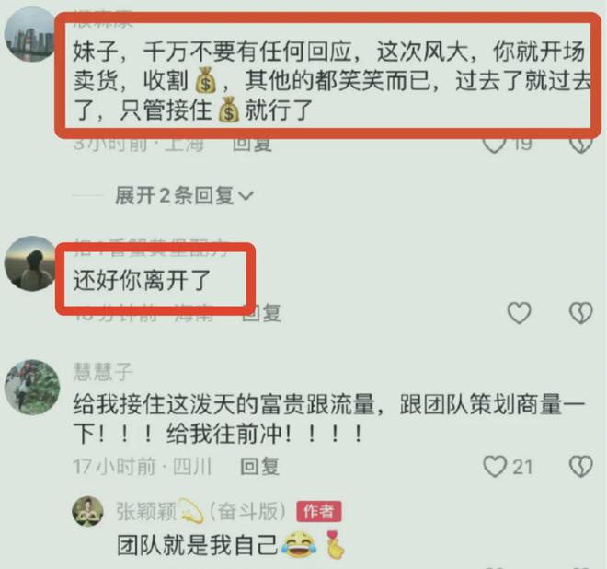Tap the red 作者 badge
The height and width of the screenshot is (569, 607).
point(318,512)
